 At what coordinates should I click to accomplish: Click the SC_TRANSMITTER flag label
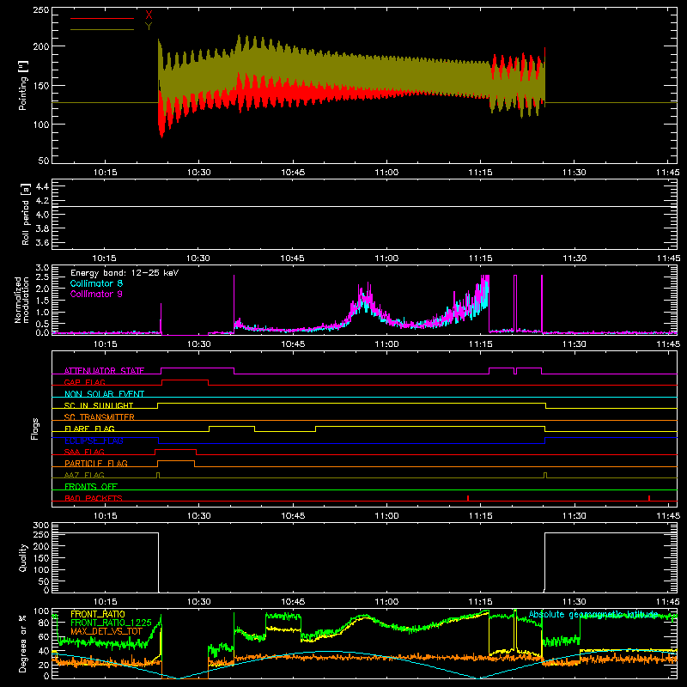(x=100, y=417)
